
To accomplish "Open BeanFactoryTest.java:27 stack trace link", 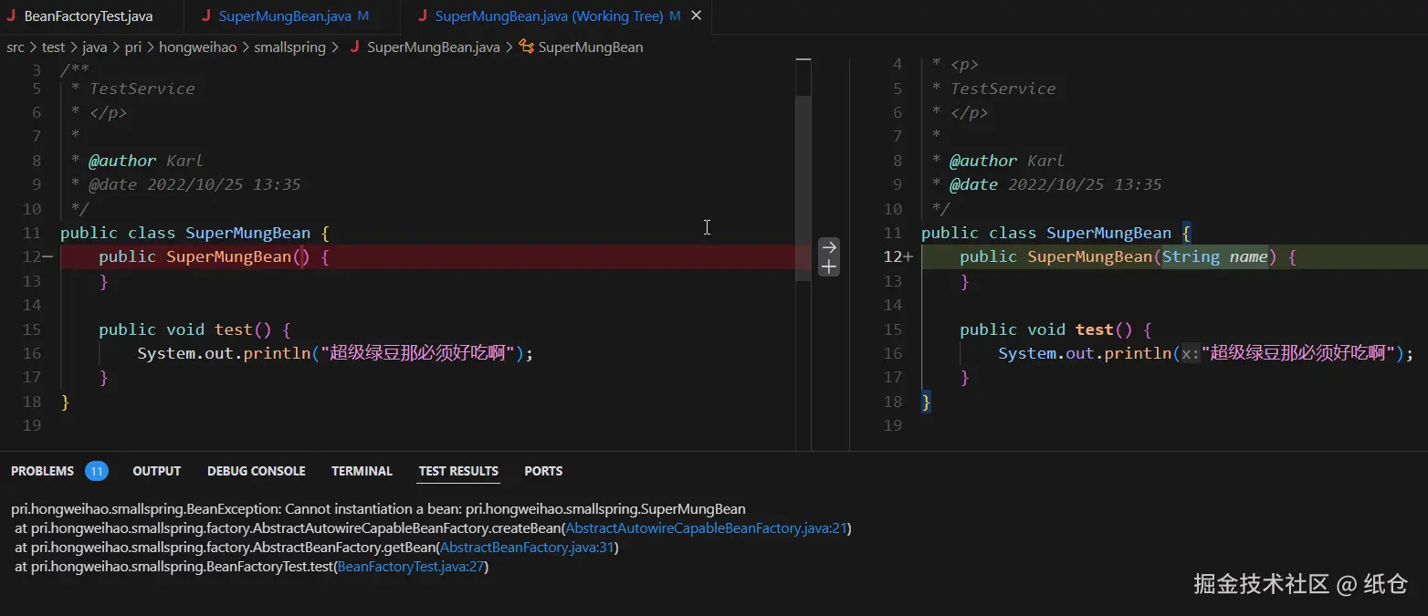I will 411,567.
